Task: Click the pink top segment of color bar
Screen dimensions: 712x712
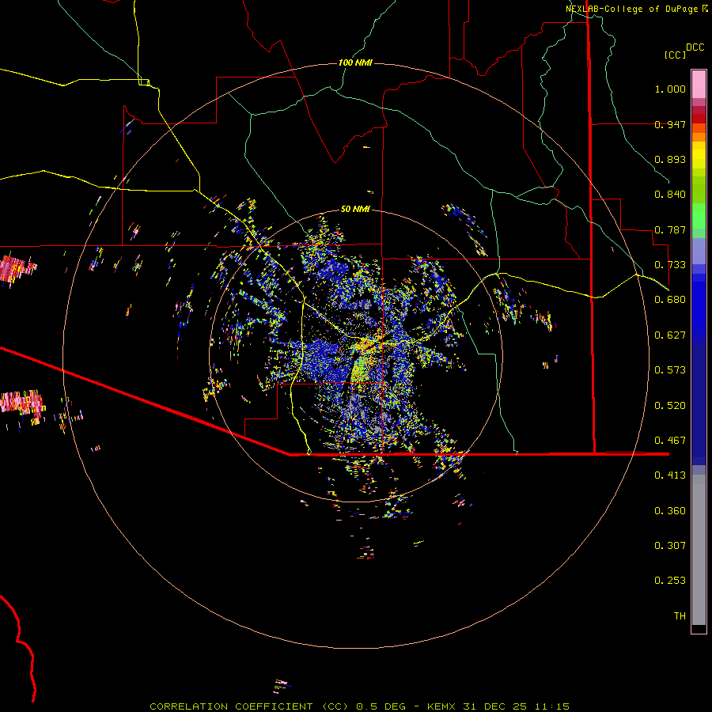Action: tap(699, 84)
